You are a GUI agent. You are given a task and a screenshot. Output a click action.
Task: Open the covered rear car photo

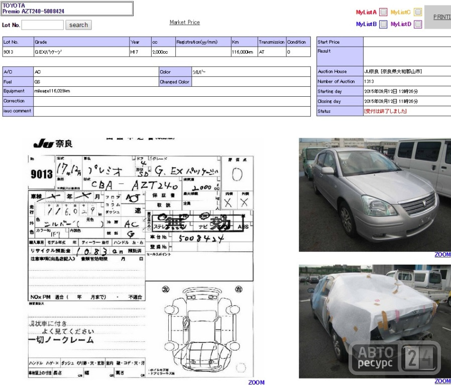click(375, 321)
